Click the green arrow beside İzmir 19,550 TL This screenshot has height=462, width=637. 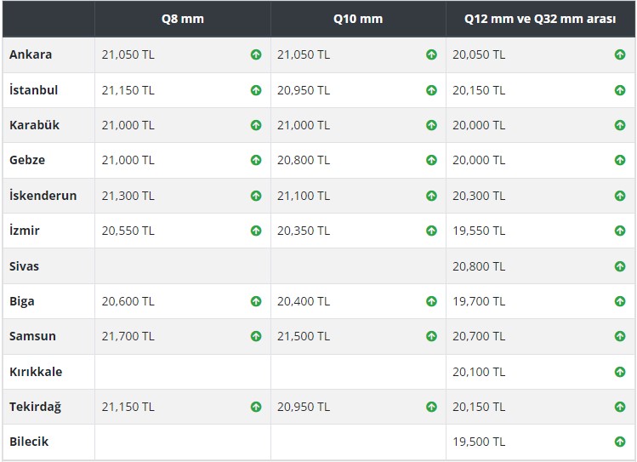coord(620,231)
